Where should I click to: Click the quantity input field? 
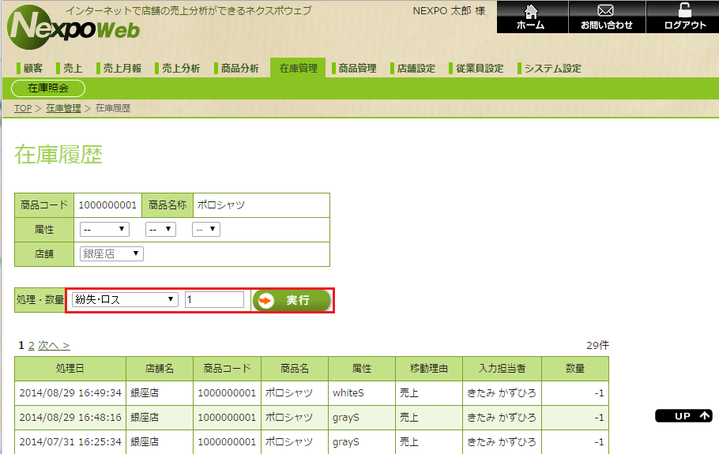[214, 299]
